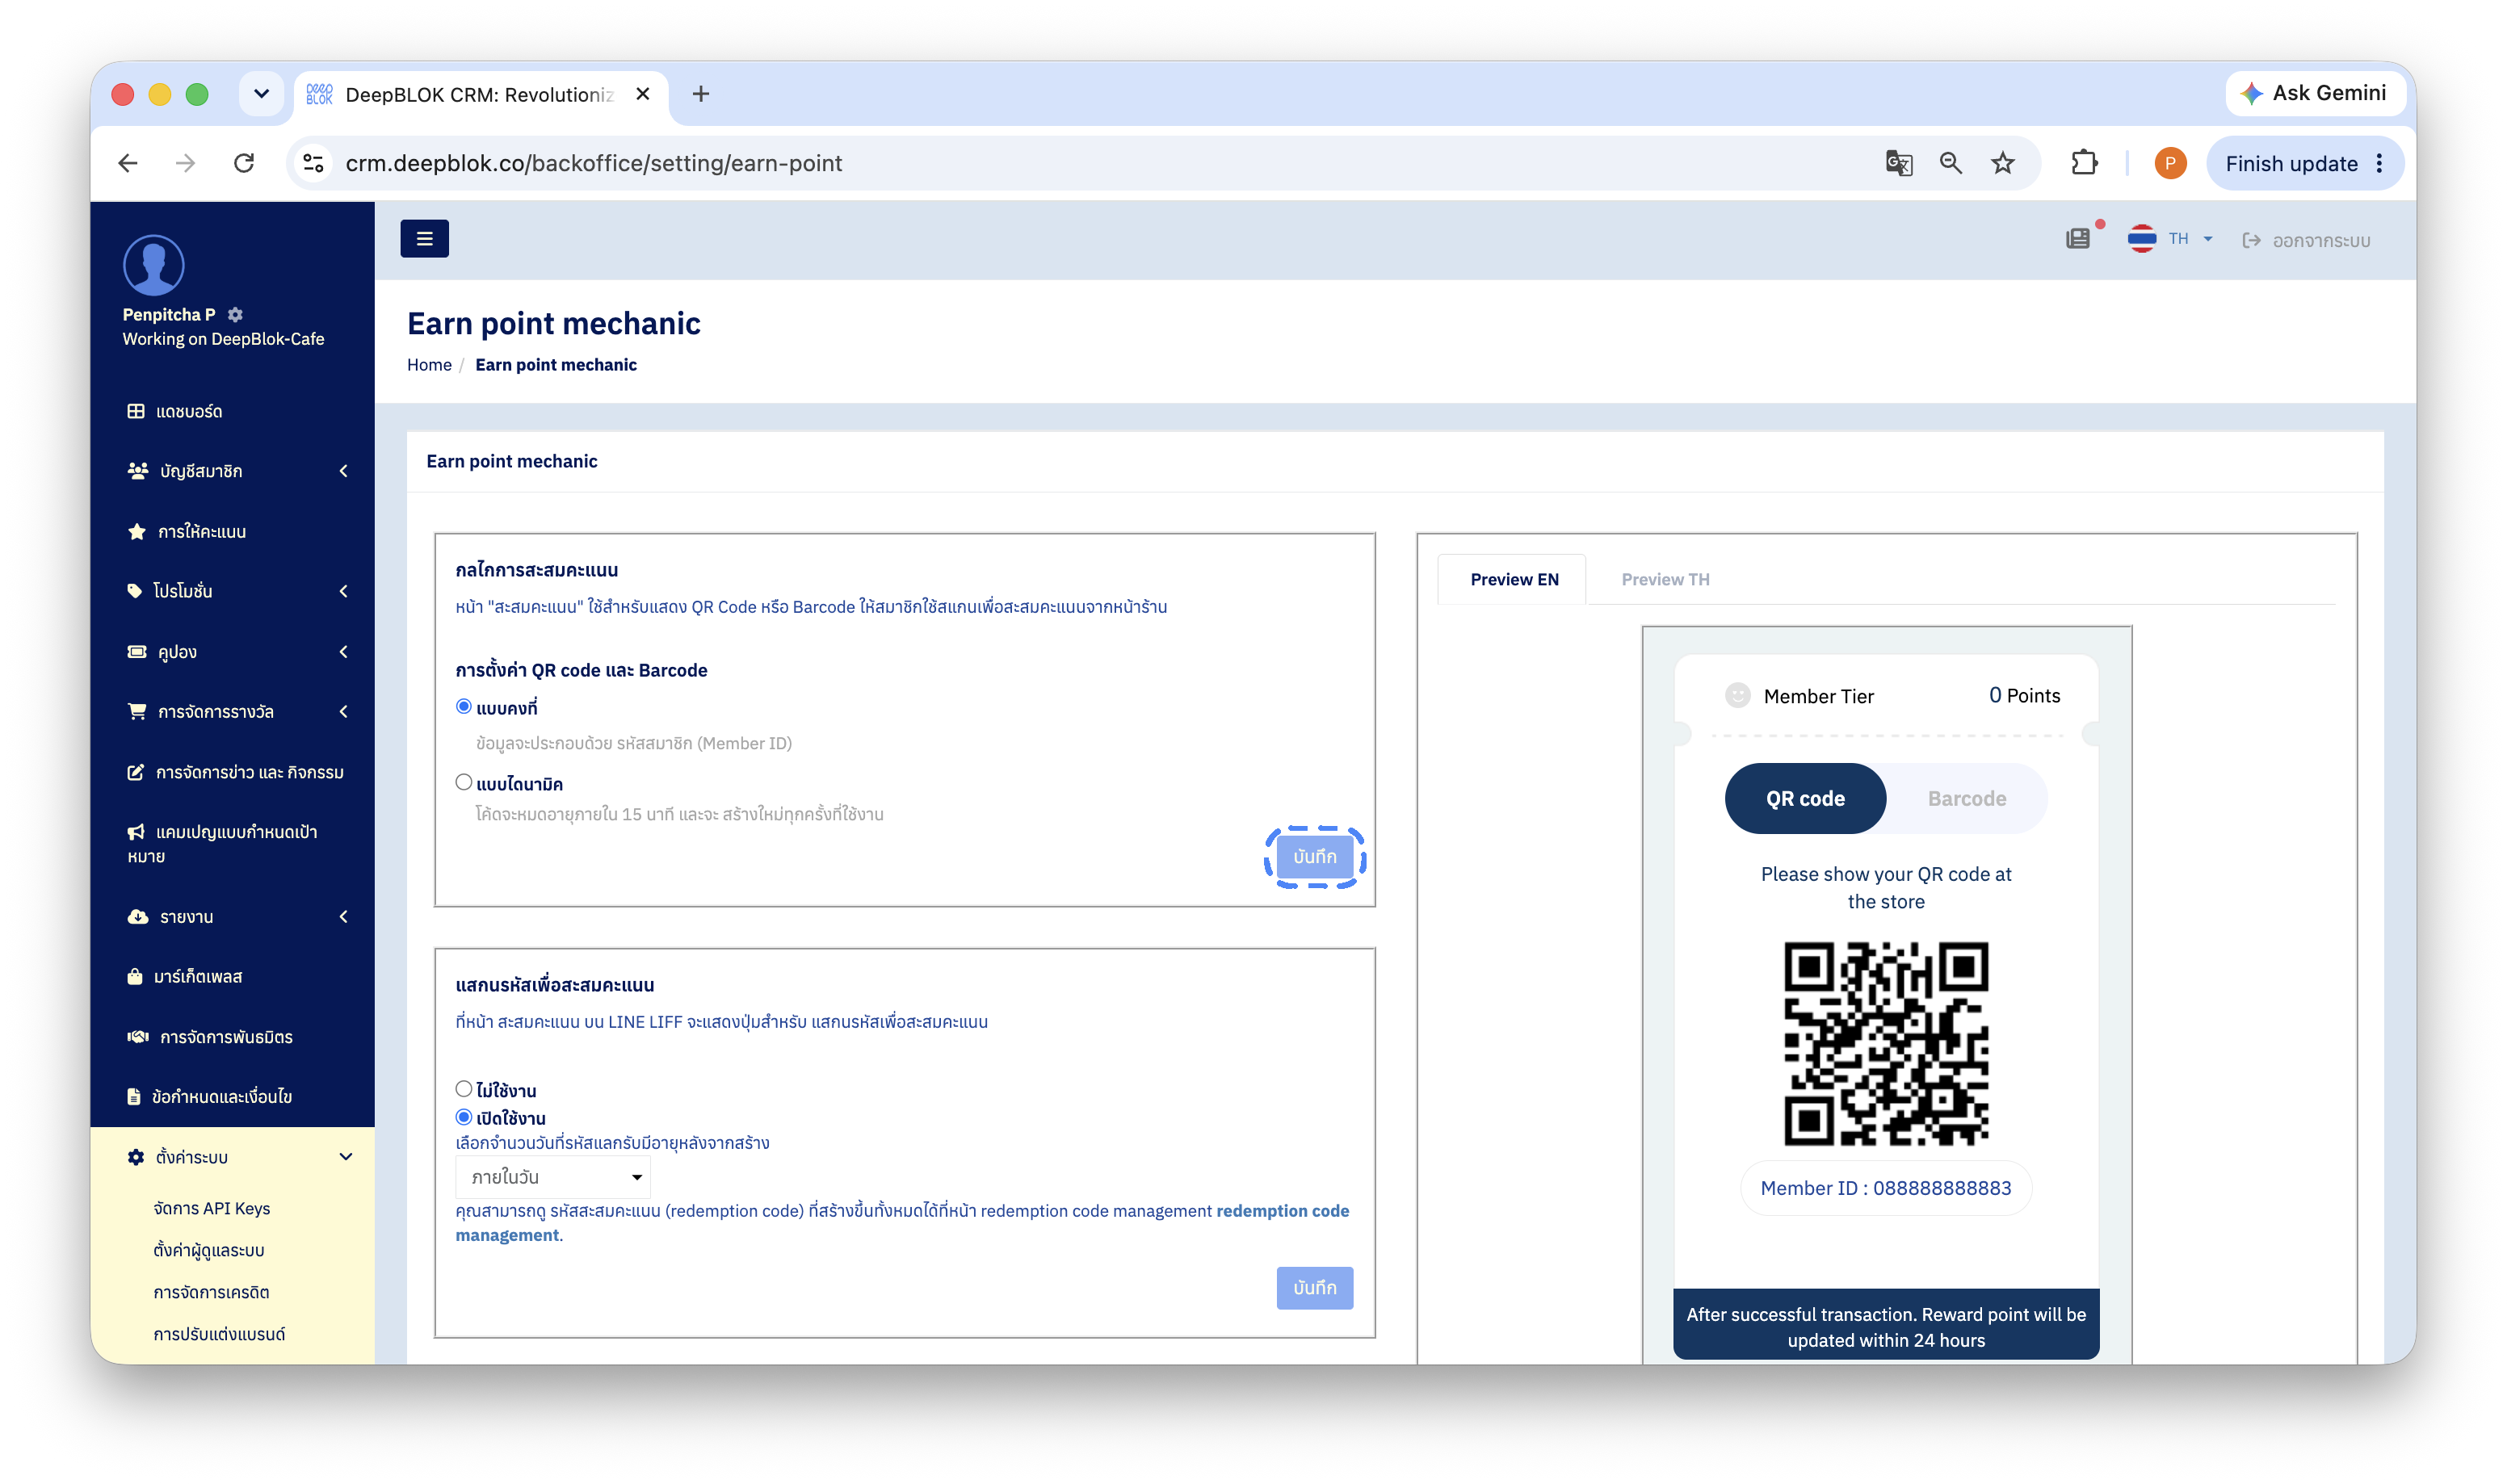Open the ภายในวัน days dropdown
The width and height of the screenshot is (2507, 1484).
(x=553, y=1177)
